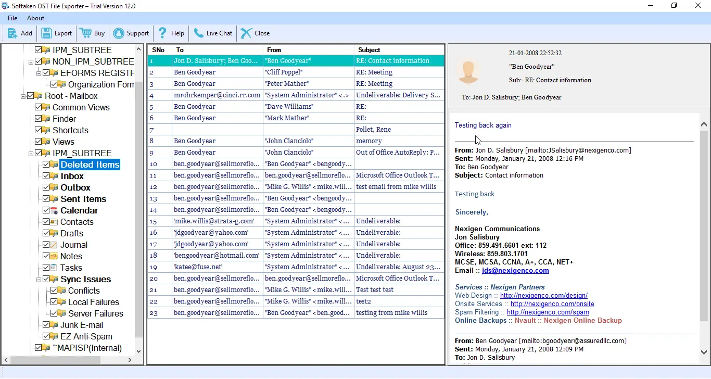Uncheck the Calendar checkbox

(46, 210)
